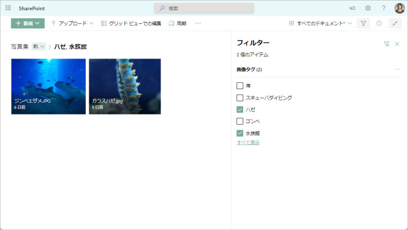This screenshot has height=230, width=408.
Task: Click the sync circular arrows icon
Action: tap(171, 23)
